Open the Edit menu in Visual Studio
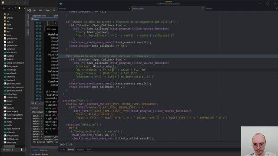 tap(40, 10)
